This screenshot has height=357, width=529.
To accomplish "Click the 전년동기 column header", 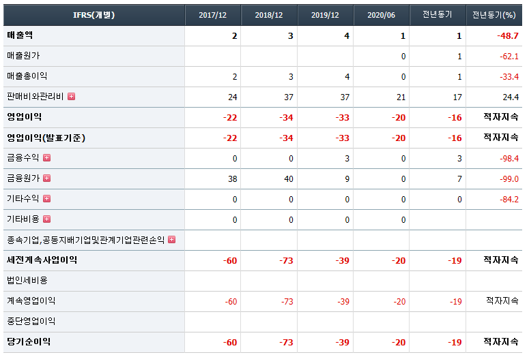I will click(438, 15).
